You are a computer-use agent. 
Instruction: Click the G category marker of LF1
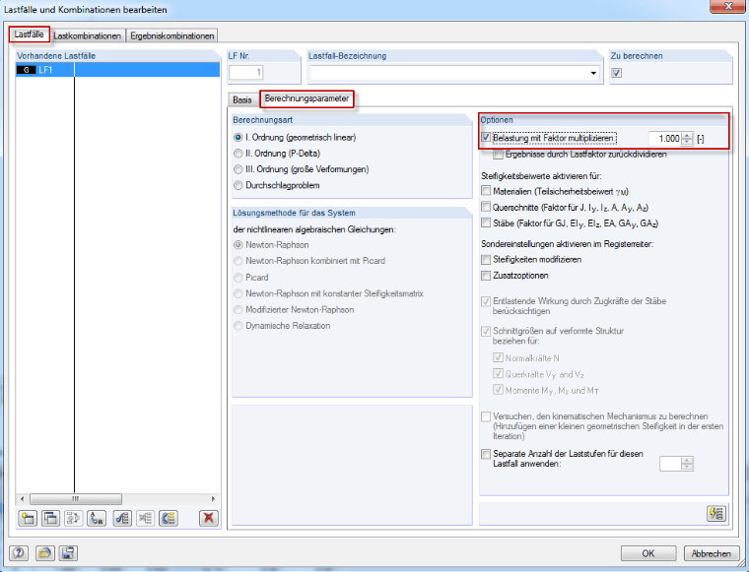[27, 70]
